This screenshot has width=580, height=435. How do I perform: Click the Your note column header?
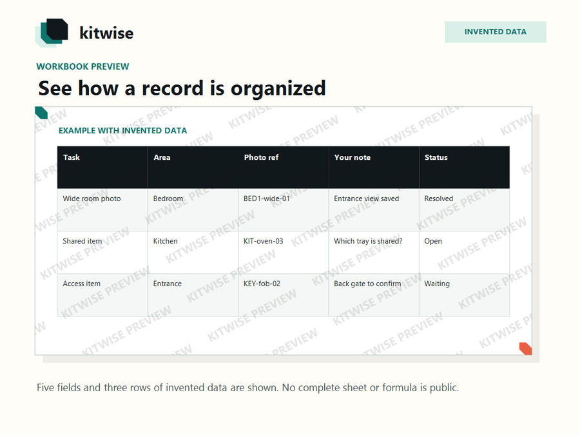tap(374, 167)
